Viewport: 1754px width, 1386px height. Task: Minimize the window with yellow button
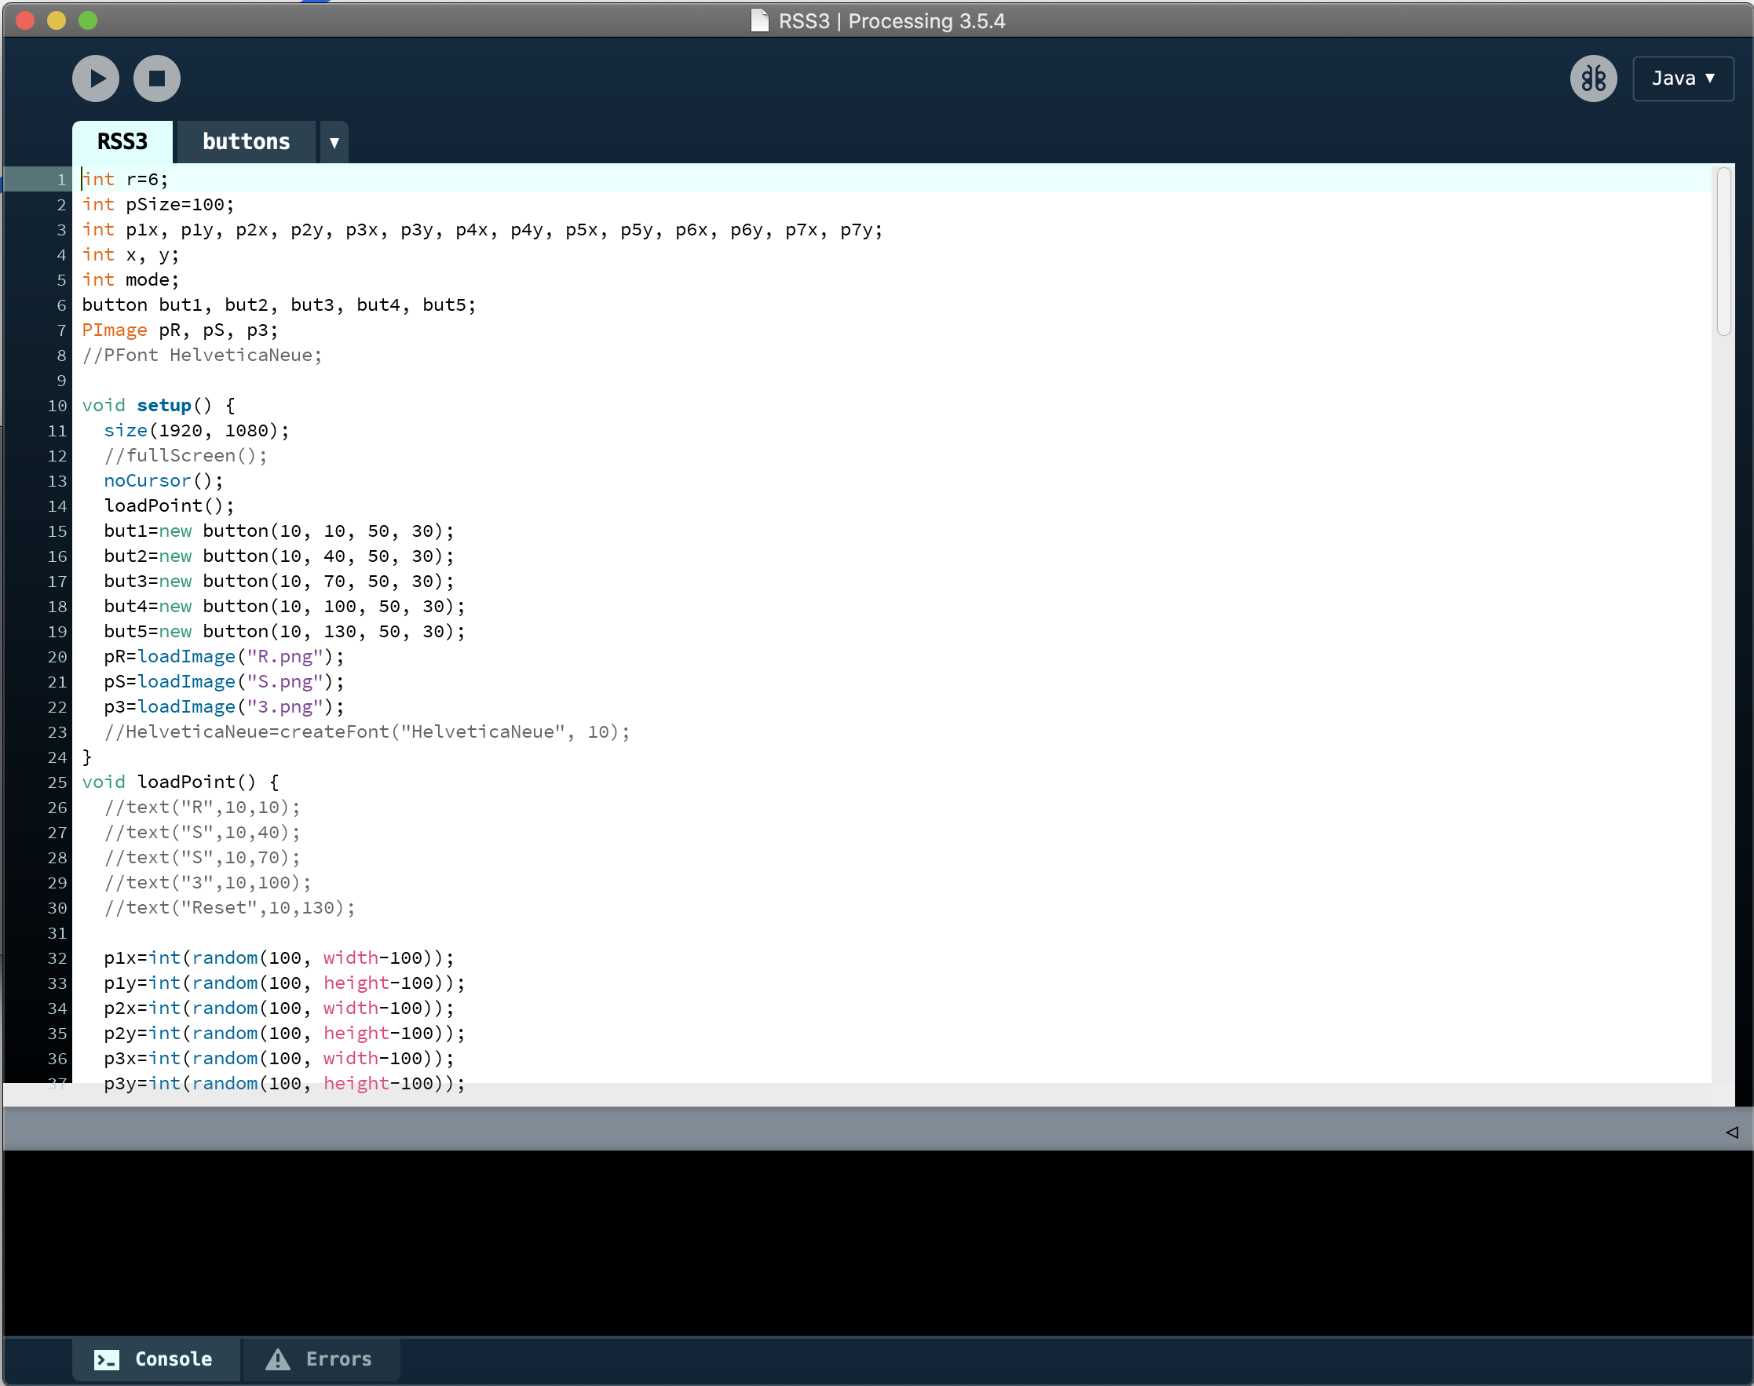[56, 20]
